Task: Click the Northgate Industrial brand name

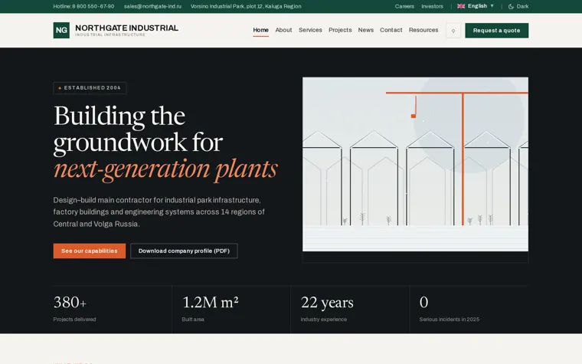Action: pyautogui.click(x=126, y=28)
